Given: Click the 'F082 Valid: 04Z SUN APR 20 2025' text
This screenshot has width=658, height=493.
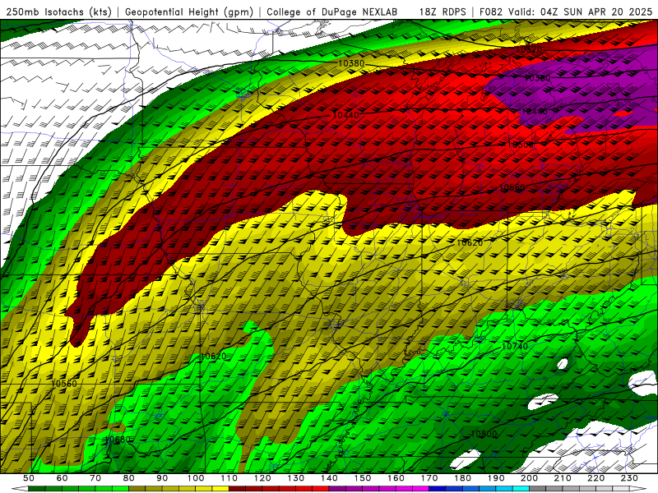Looking at the screenshot, I should coord(566,12).
